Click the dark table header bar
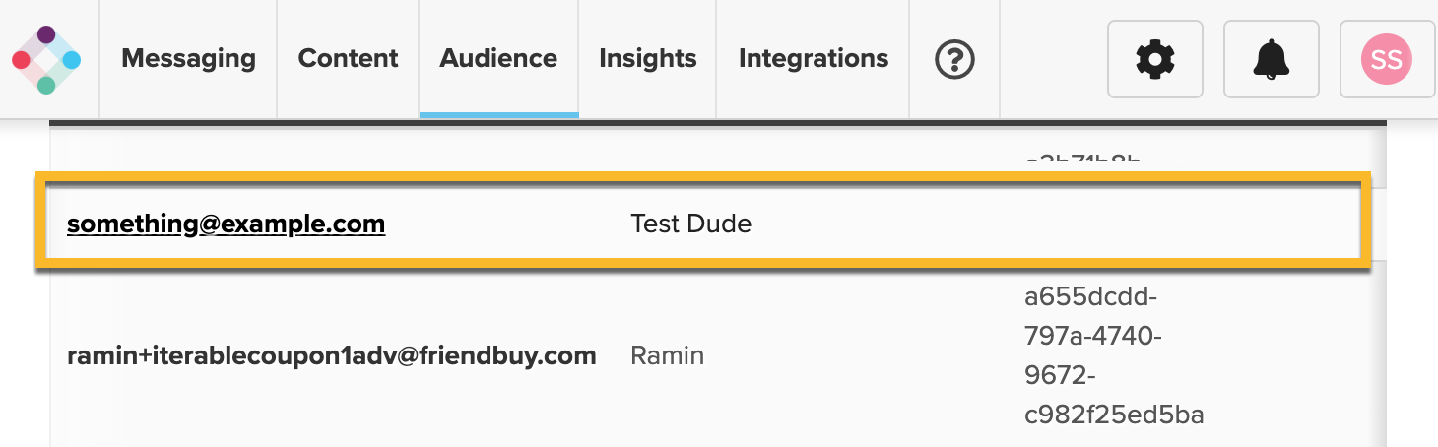The image size is (1438, 447). (717, 123)
